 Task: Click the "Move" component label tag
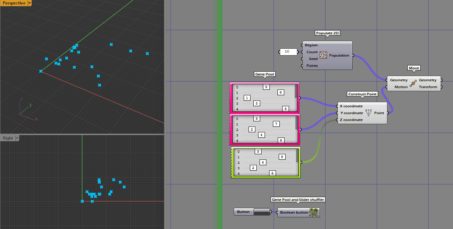[414, 68]
